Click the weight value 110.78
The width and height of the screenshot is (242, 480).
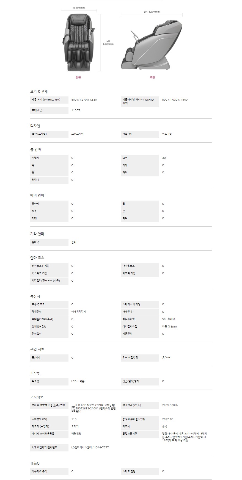76,110
